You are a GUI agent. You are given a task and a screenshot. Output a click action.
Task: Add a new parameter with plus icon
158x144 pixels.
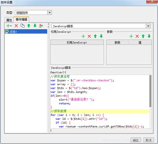click(x=131, y=36)
